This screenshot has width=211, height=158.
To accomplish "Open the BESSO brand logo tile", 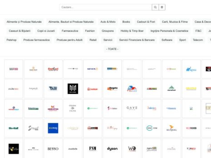I will (x=53, y=149).
